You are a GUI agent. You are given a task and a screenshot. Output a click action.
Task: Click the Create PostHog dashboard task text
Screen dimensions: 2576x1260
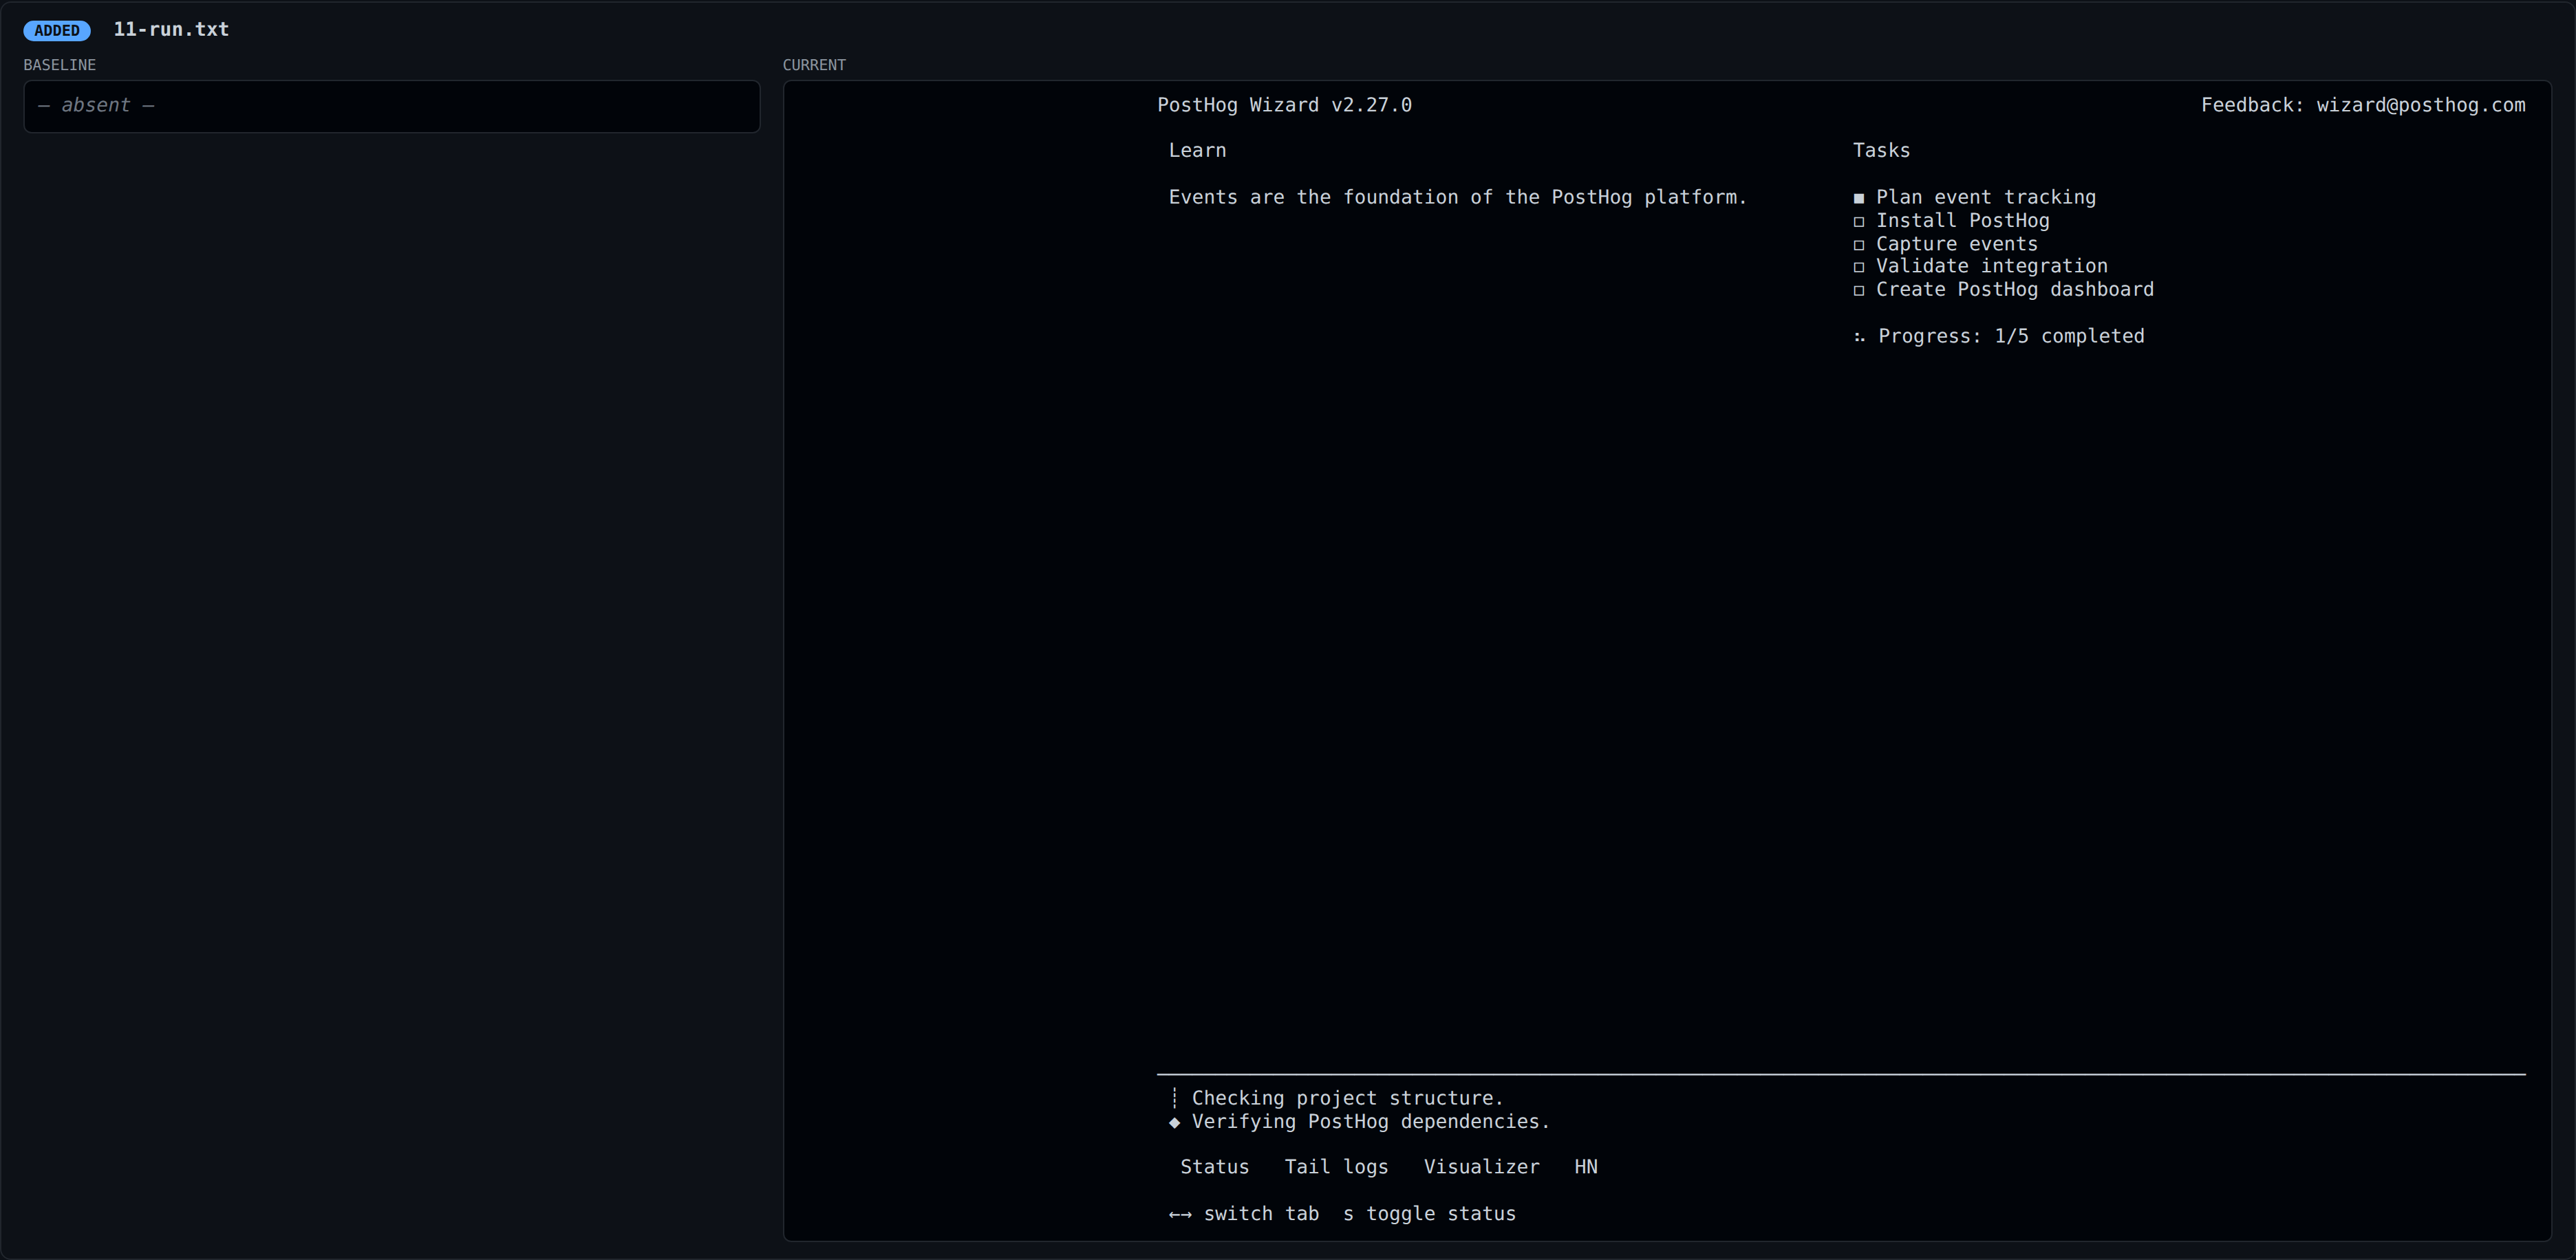2014,289
